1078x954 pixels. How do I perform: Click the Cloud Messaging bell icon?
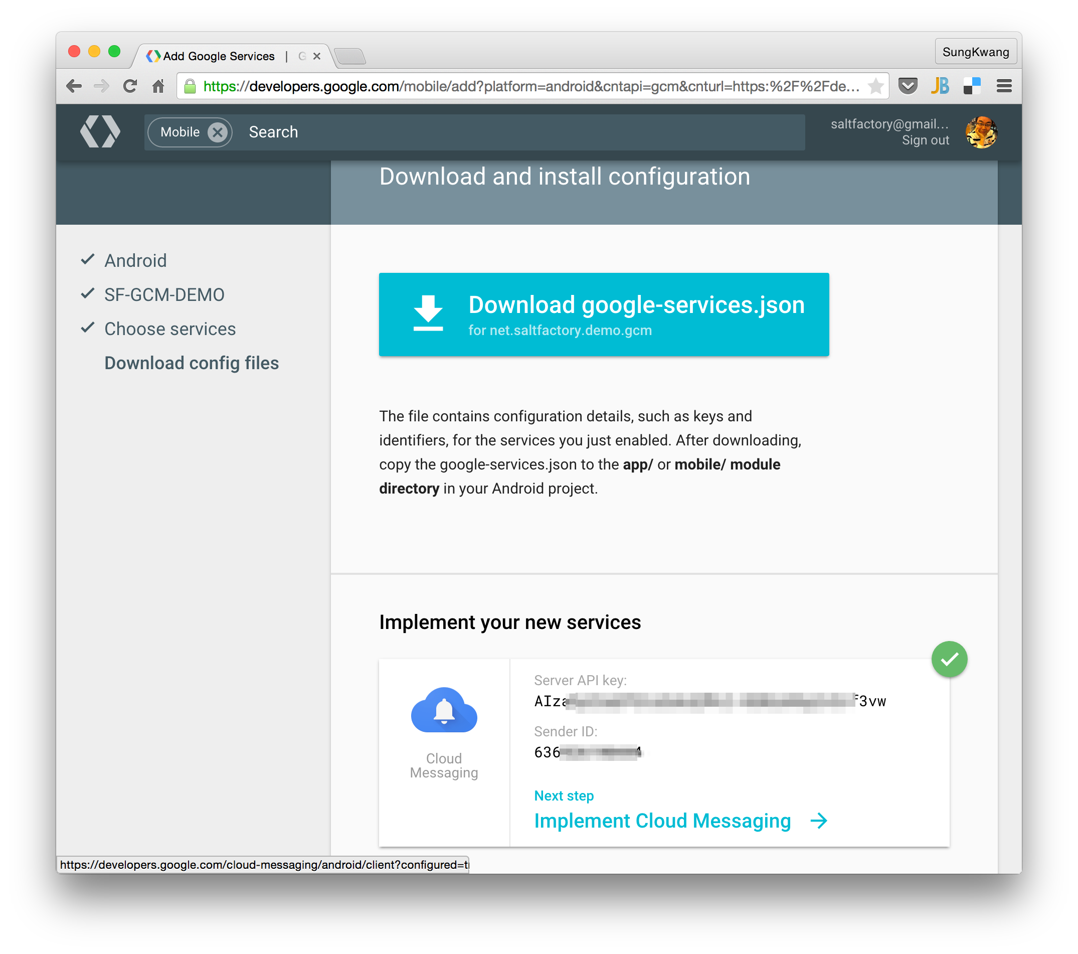tap(444, 710)
